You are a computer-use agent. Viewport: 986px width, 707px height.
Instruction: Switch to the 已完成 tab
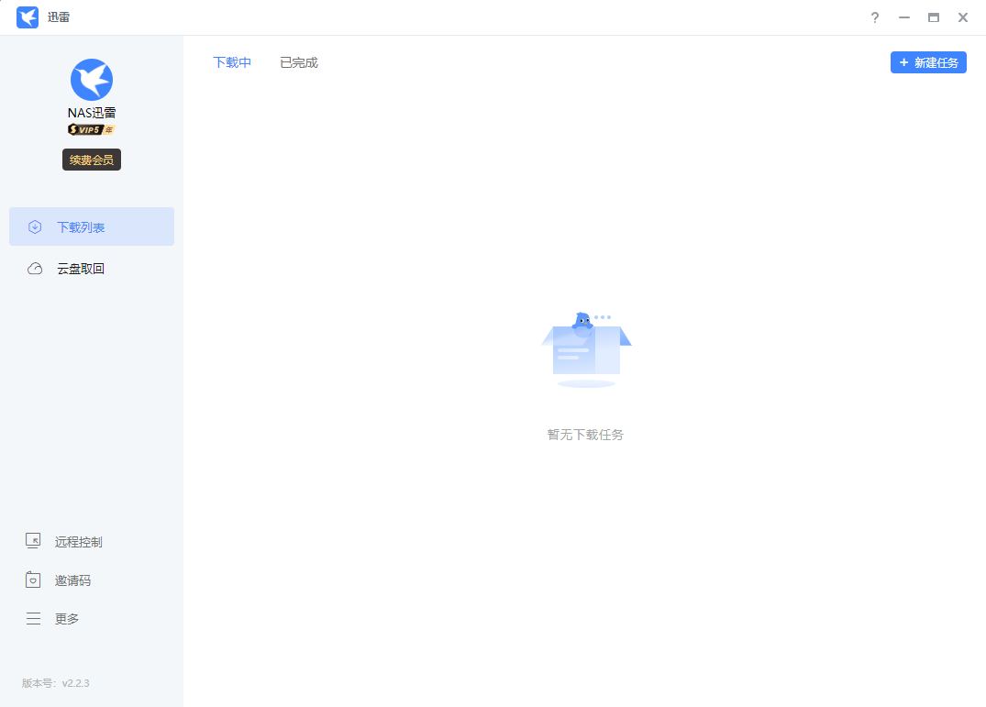(299, 62)
